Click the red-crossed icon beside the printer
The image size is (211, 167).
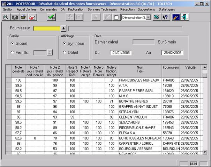pyautogui.click(x=32, y=17)
